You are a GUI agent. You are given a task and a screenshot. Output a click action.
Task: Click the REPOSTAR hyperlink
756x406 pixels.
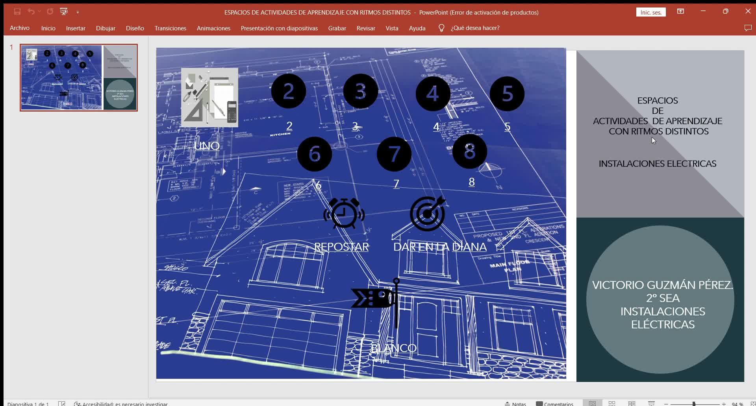coord(341,247)
